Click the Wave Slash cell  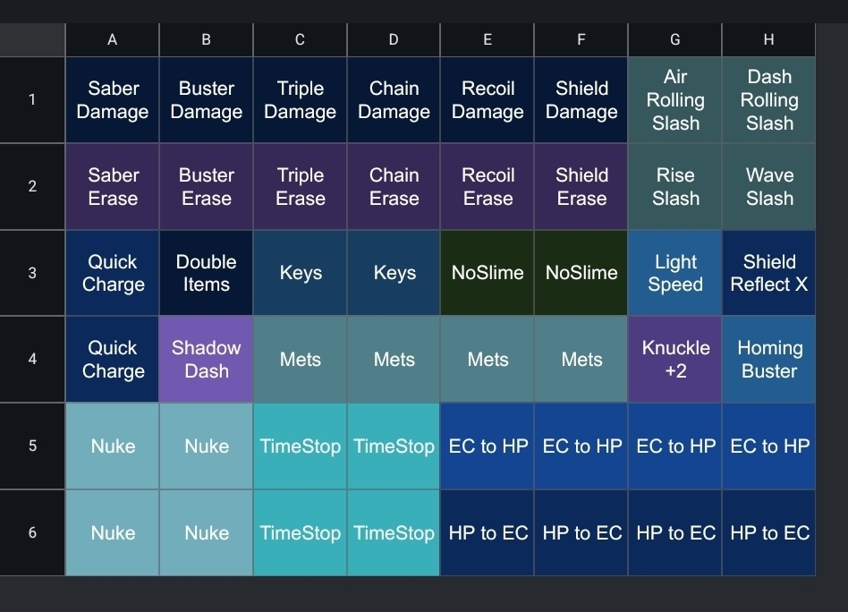(x=769, y=187)
